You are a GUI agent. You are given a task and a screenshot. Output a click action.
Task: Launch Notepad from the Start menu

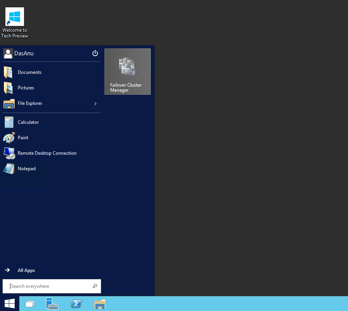click(x=26, y=169)
